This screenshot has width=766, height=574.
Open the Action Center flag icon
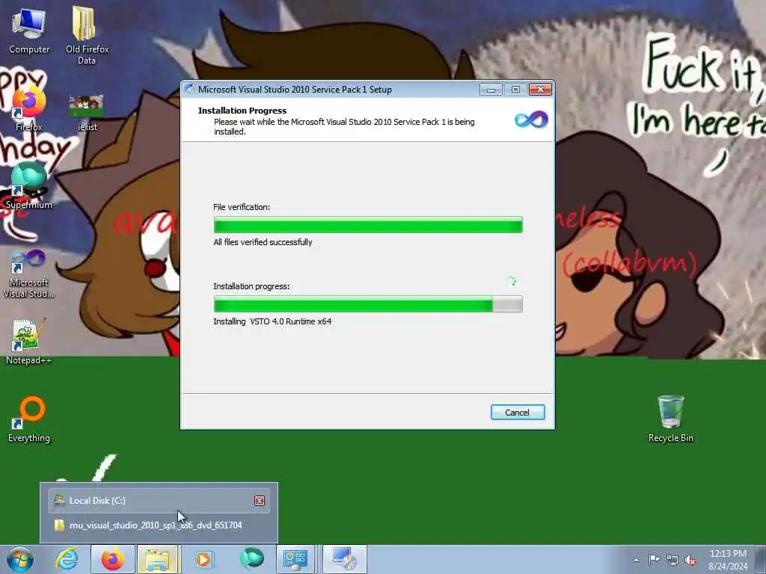654,559
